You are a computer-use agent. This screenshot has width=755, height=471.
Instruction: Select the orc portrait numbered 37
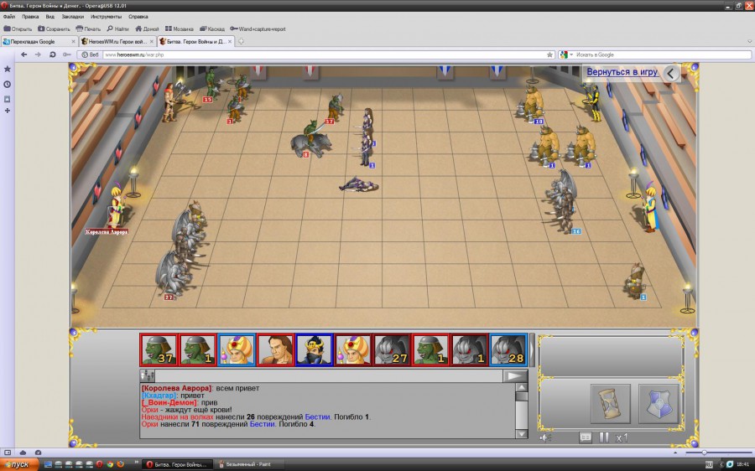point(159,349)
